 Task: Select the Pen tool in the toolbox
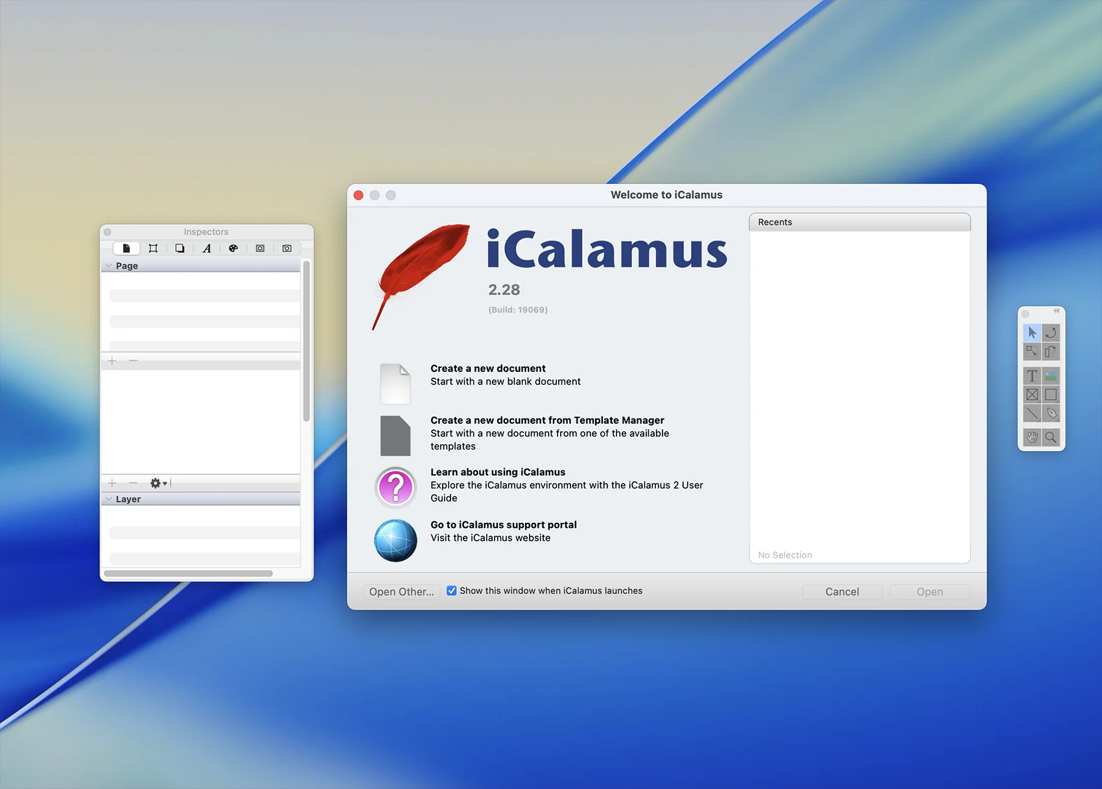(1051, 413)
